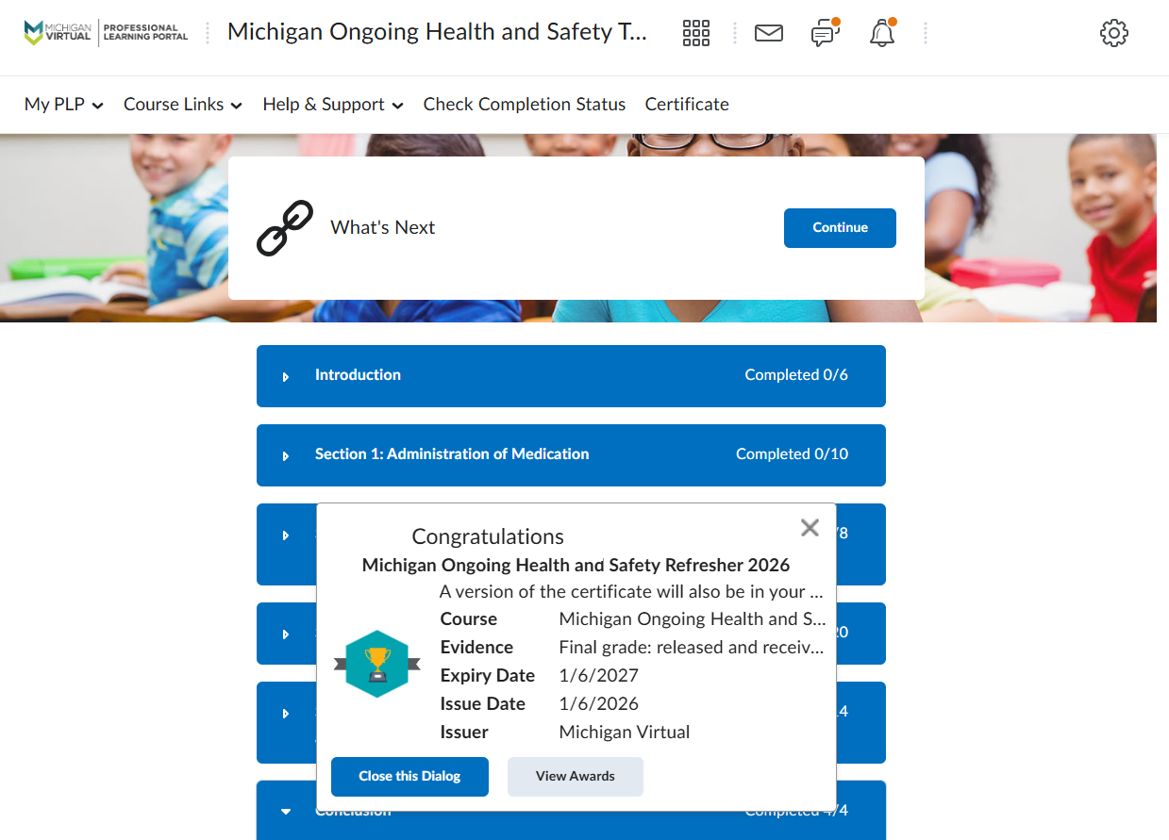The height and width of the screenshot is (840, 1169).
Task: Open the settings gear icon
Action: (x=1113, y=34)
